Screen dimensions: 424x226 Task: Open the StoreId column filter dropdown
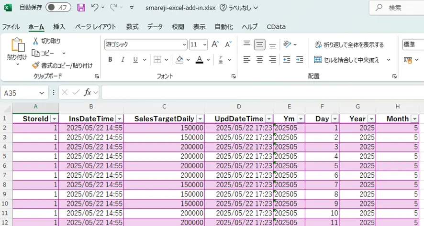point(54,119)
